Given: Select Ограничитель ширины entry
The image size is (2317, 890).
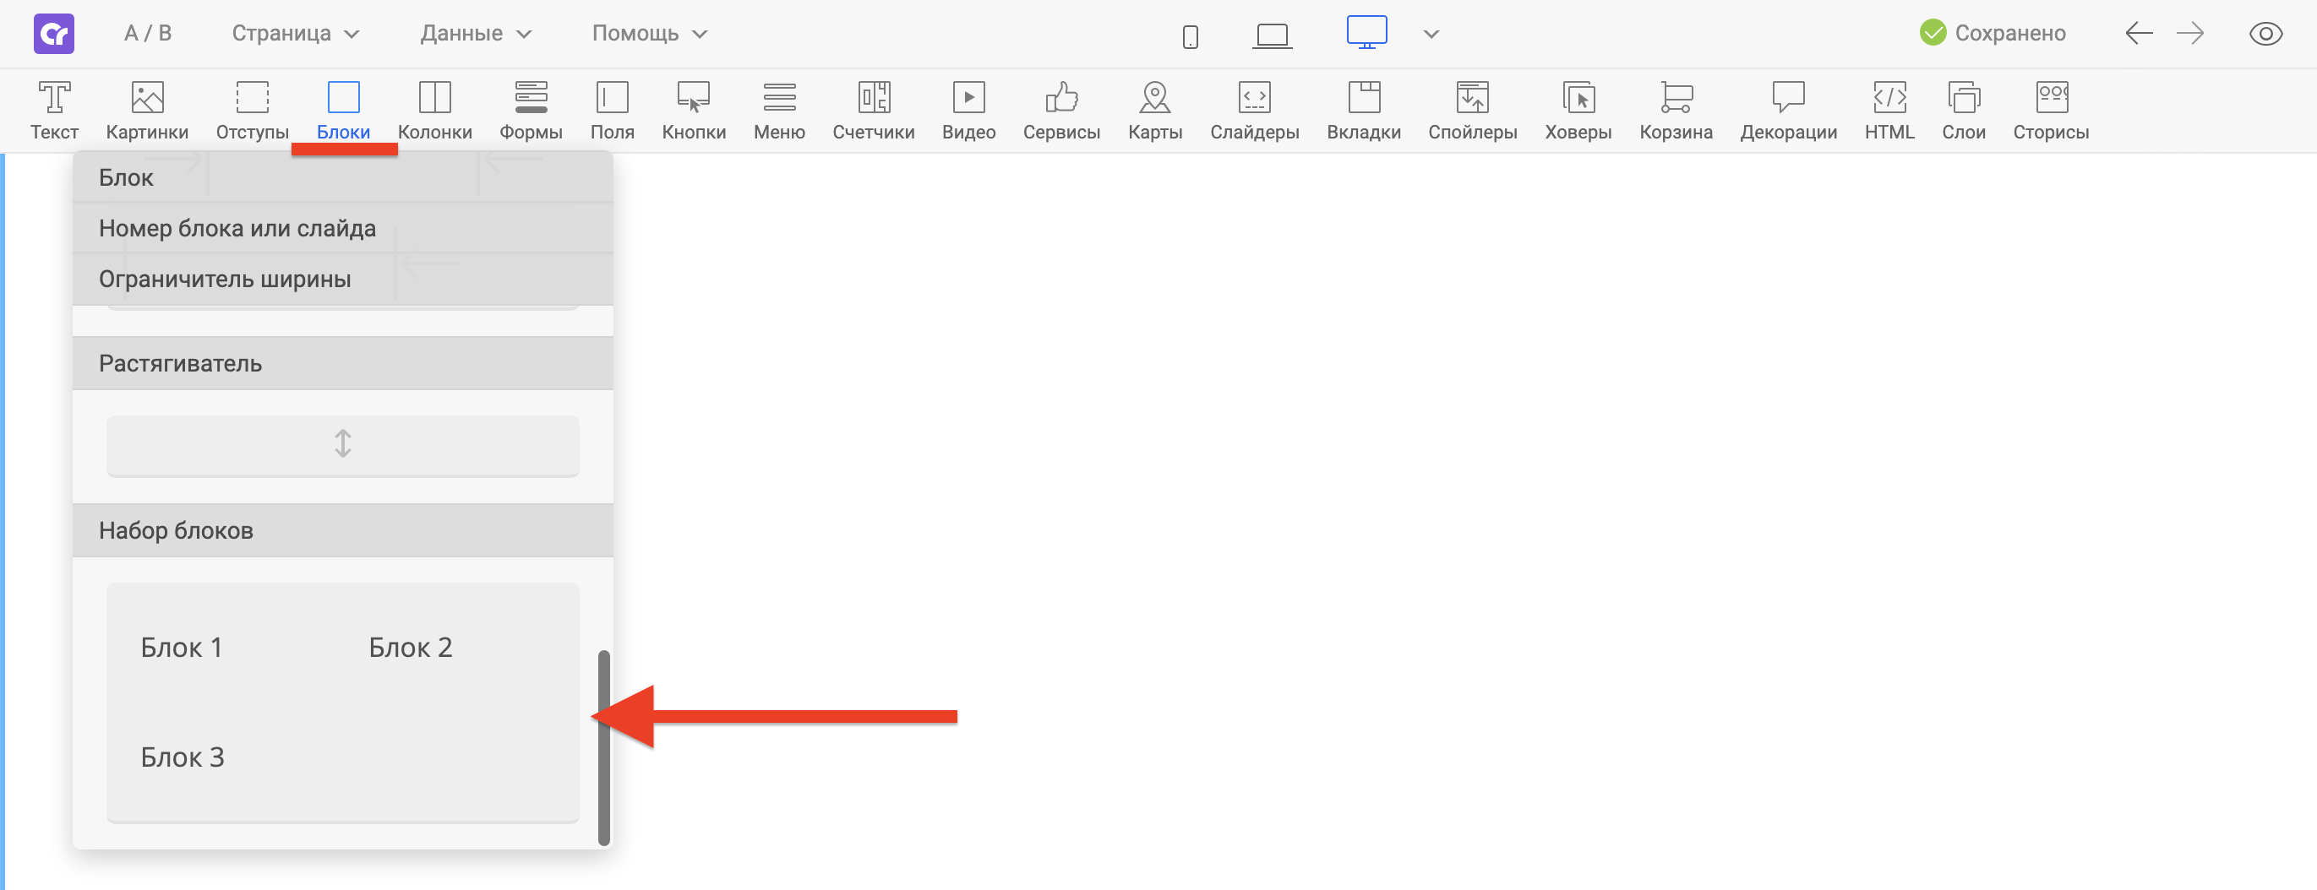Looking at the screenshot, I should coord(343,279).
